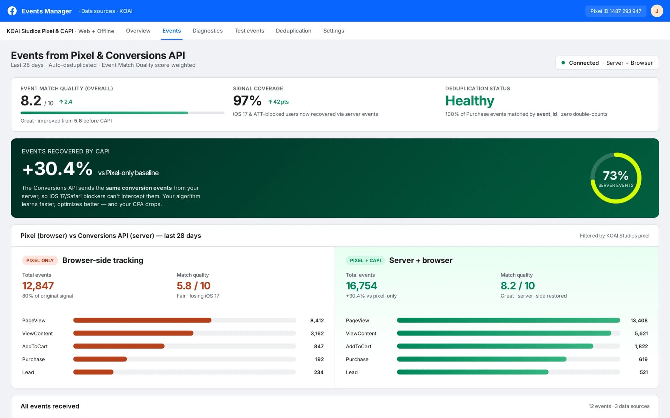Open the Settings tab
The width and height of the screenshot is (670, 418).
pos(334,31)
